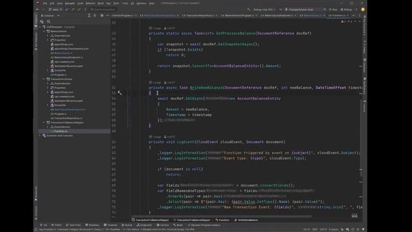The height and width of the screenshot is (232, 412).
Task: Select Function.cs in the solution tree
Action: click(61, 131)
